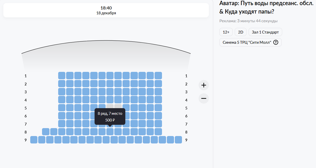Click the 2D format tag
Image resolution: width=316 pixels, height=168 pixels.
pyautogui.click(x=241, y=32)
